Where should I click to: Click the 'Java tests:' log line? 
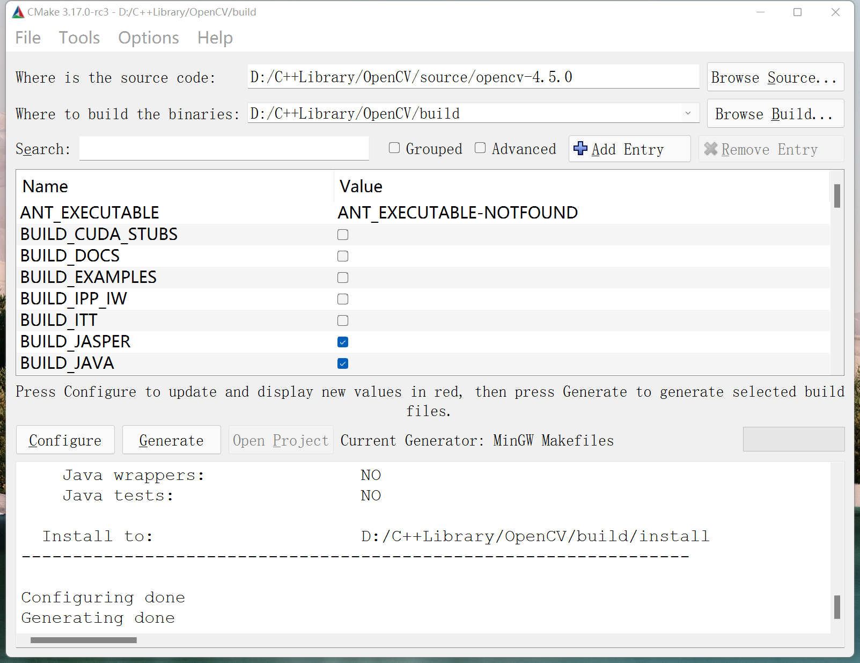point(118,496)
